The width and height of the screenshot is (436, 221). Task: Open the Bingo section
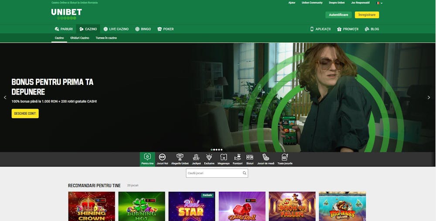pyautogui.click(x=143, y=29)
